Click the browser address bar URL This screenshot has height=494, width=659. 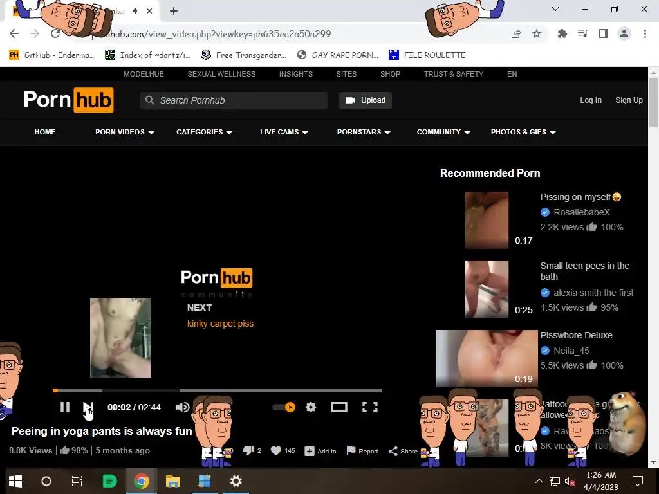point(211,34)
